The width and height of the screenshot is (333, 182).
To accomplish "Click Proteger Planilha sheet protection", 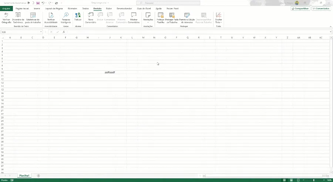I will coord(161,18).
